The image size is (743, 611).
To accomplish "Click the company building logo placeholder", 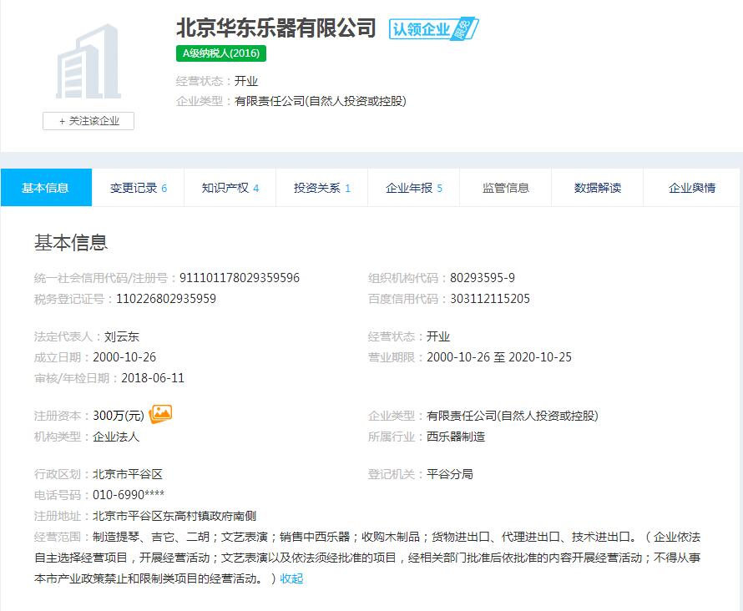I will pos(88,62).
